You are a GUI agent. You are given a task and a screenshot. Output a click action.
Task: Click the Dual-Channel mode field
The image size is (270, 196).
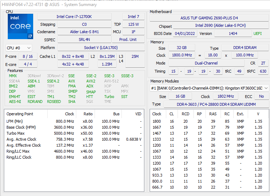pos(206,63)
